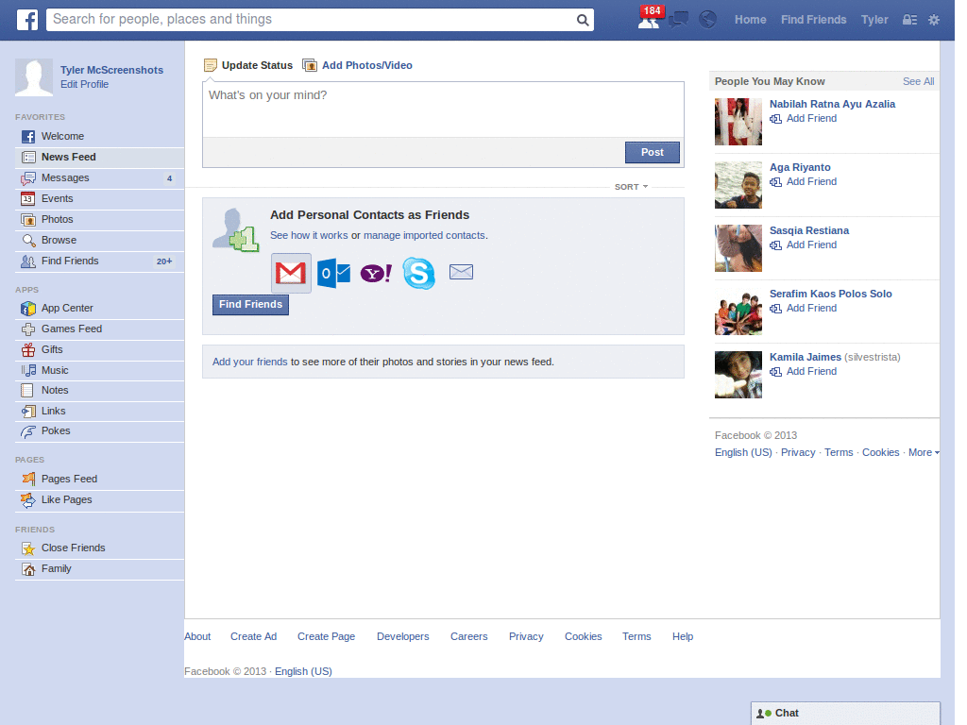Open Sasqia Restiana's profile thumbnail
This screenshot has width=967, height=725.
tap(738, 248)
